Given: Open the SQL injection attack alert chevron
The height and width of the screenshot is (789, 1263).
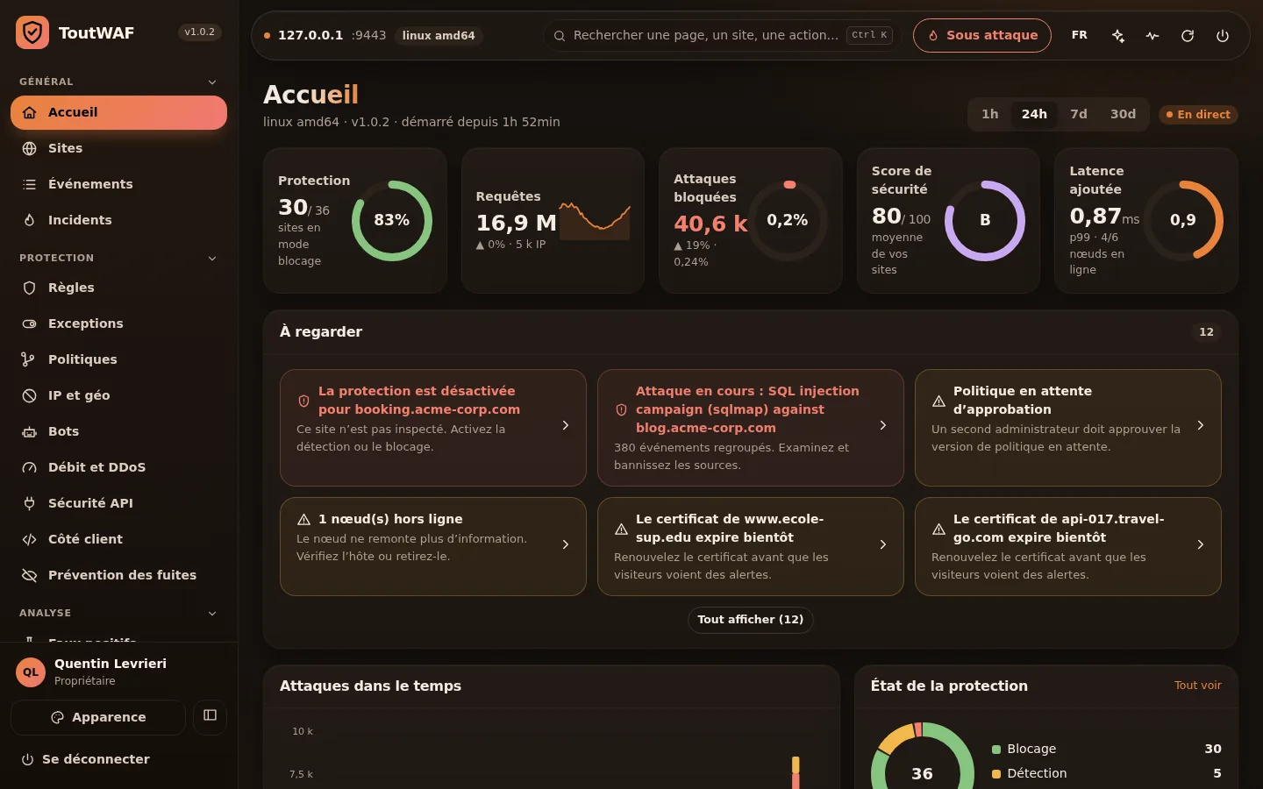Looking at the screenshot, I should [x=883, y=425].
